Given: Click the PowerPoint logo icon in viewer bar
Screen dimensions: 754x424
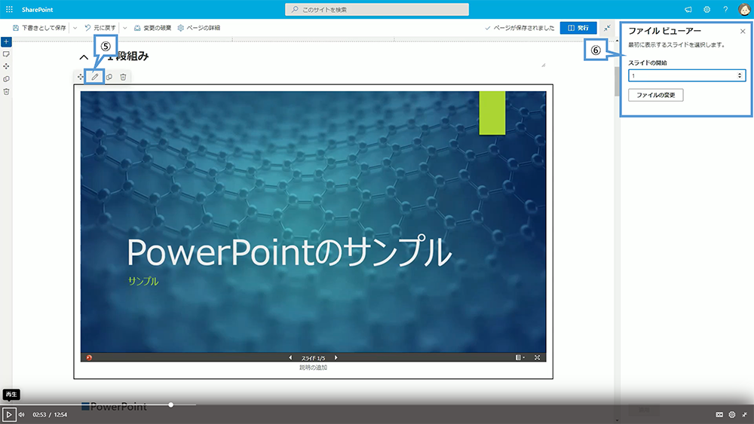Looking at the screenshot, I should (x=89, y=358).
